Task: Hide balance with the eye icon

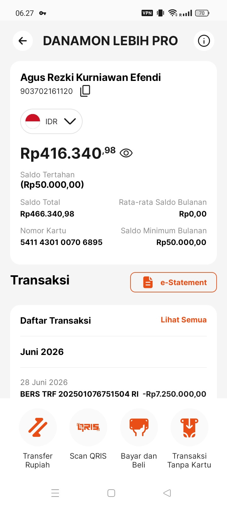Action: 126,153
